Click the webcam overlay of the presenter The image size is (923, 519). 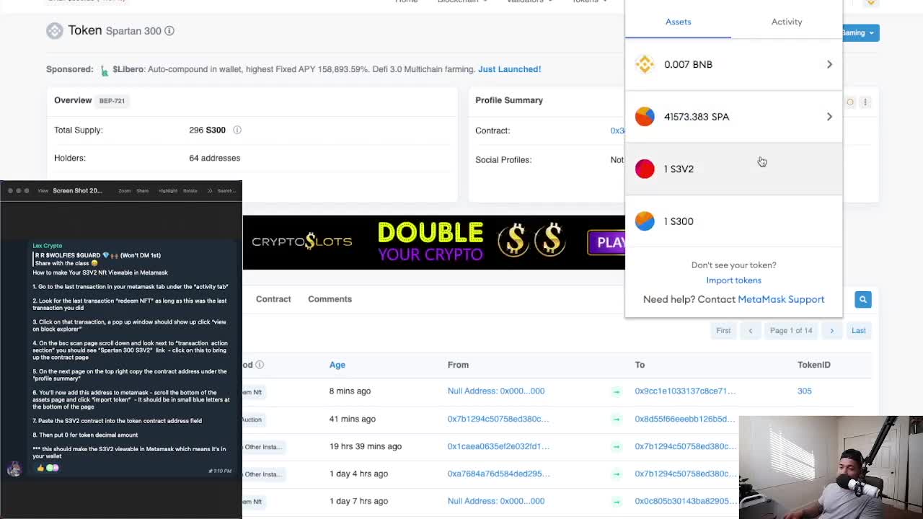tap(831, 467)
